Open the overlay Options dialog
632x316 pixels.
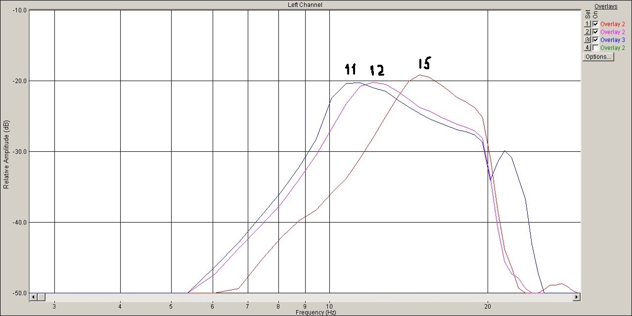click(x=598, y=57)
